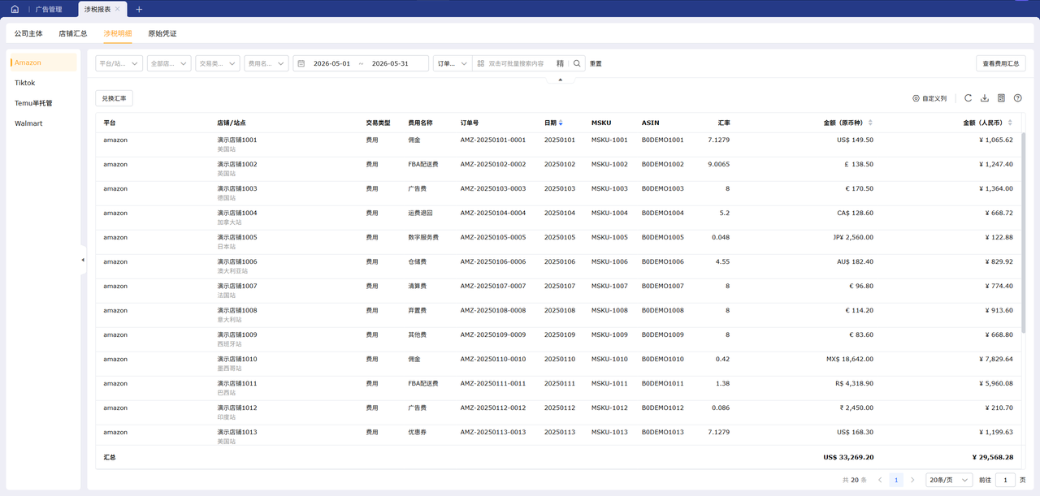Select Tiktok in the platform sidebar
1040x496 pixels.
(x=43, y=83)
